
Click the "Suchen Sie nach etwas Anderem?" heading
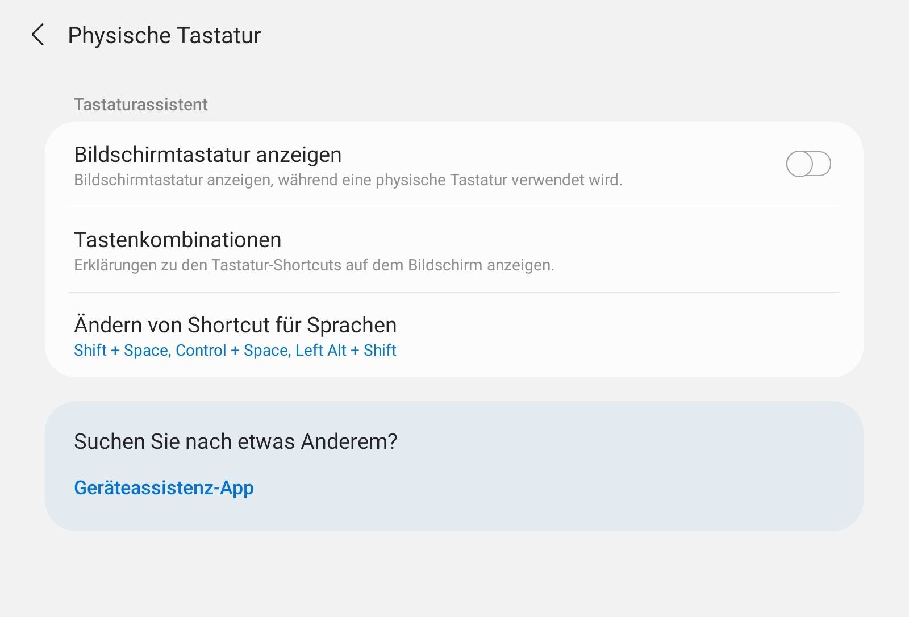[x=235, y=441]
